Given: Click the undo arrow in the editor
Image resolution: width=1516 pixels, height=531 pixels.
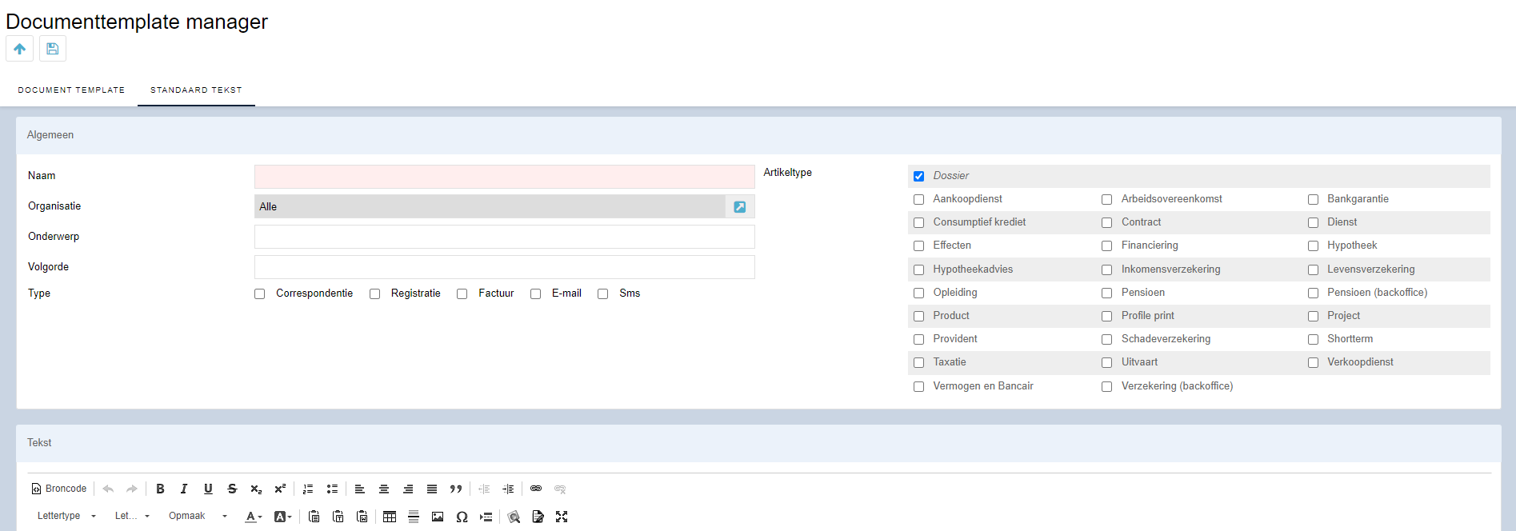Looking at the screenshot, I should pyautogui.click(x=108, y=489).
